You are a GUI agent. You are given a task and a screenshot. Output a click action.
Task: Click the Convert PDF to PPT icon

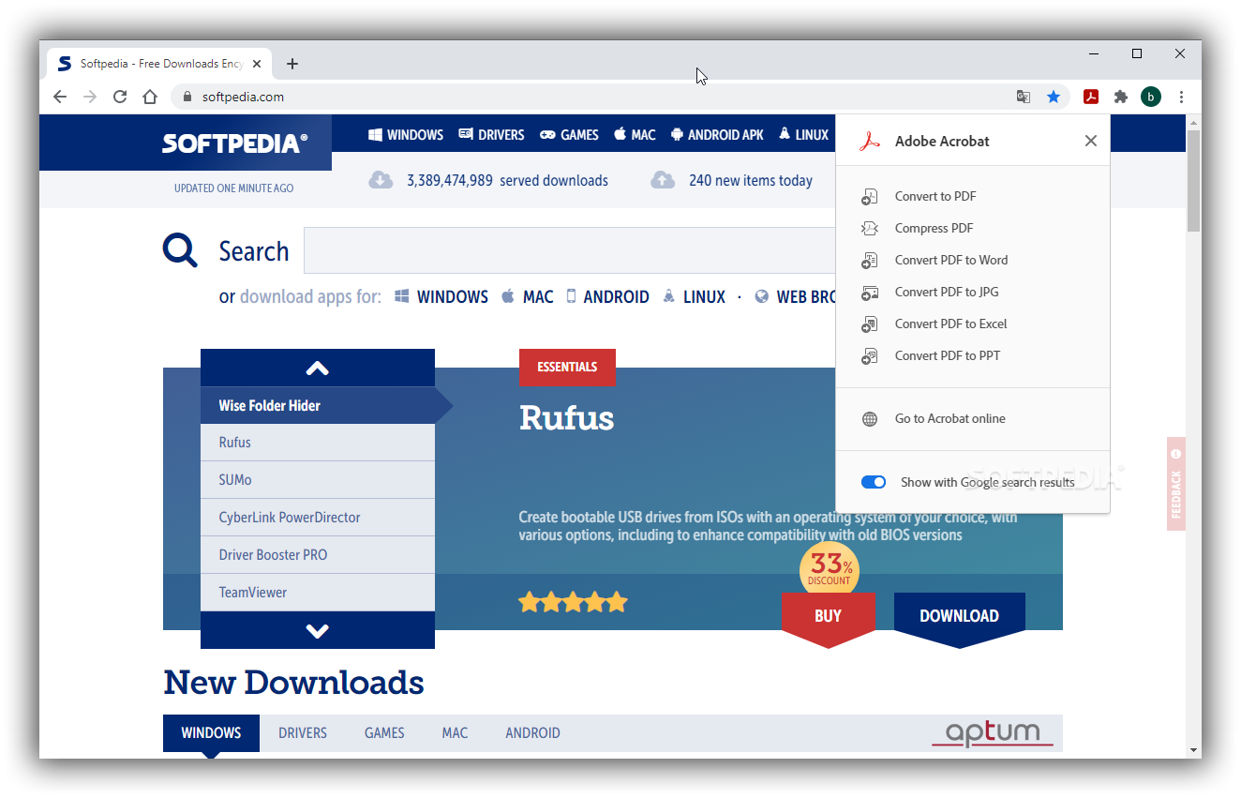tap(870, 356)
